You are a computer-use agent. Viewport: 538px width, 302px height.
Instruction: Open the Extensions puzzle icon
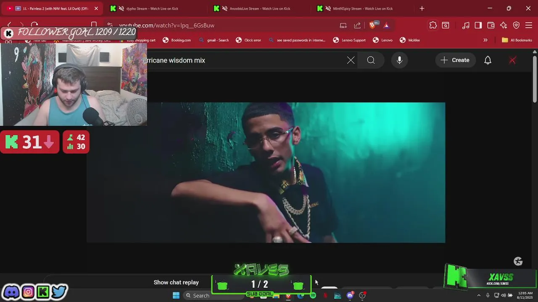433,25
